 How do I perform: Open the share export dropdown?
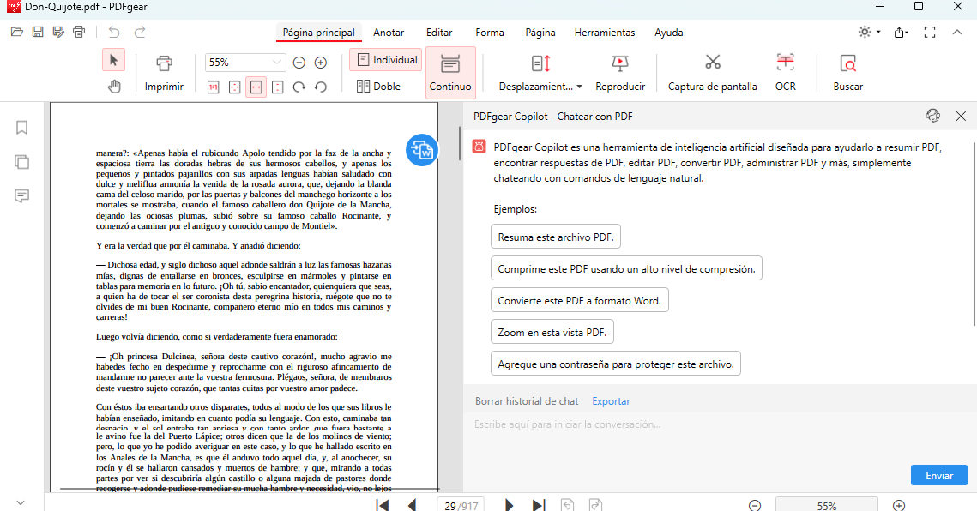tap(901, 33)
